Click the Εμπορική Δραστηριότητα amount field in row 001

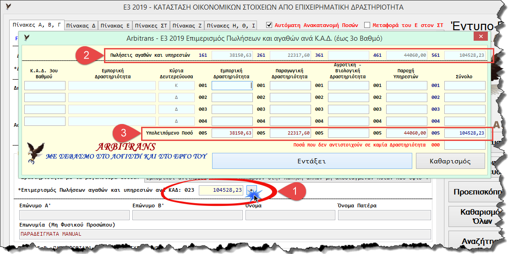232,86
